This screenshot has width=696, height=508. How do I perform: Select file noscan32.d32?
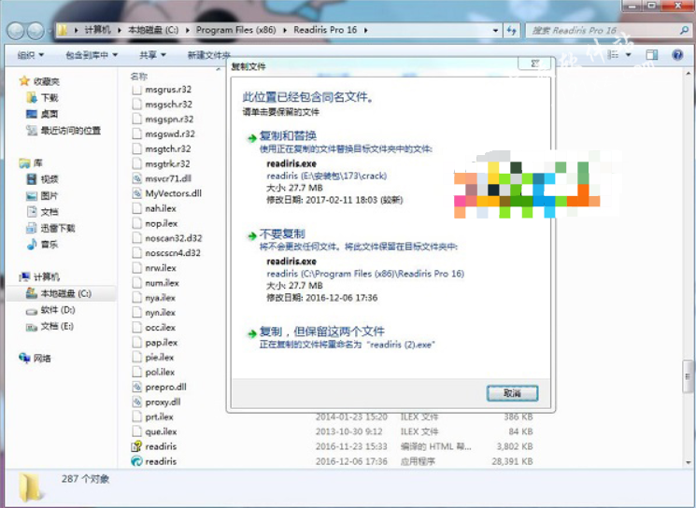(x=174, y=238)
